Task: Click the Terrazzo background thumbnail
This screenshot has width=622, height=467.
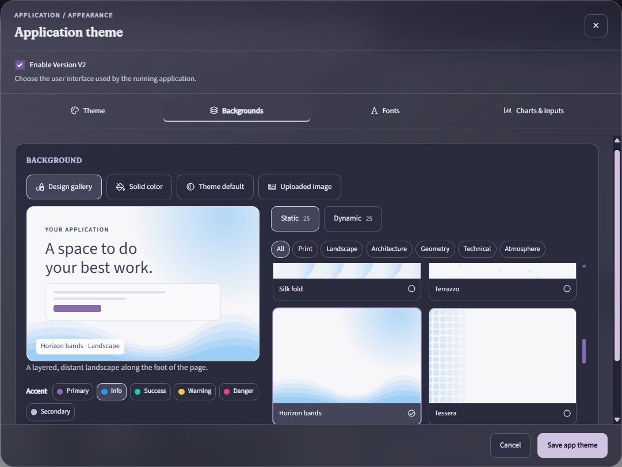Action: point(502,271)
